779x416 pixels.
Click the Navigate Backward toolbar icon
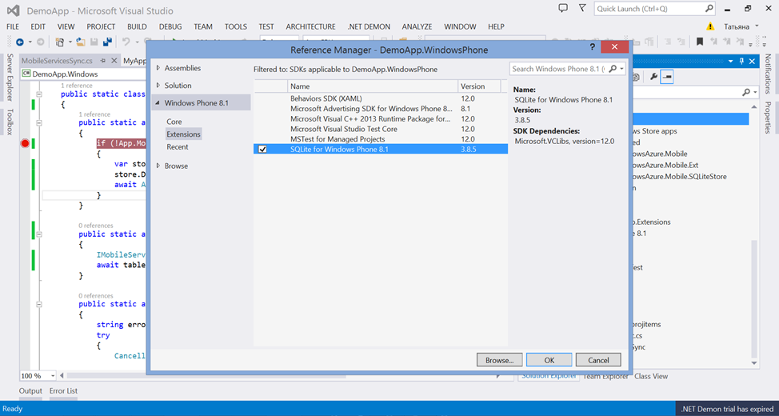coord(20,42)
